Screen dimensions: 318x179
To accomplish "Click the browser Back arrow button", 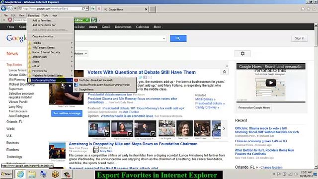I will tap(3, 8).
